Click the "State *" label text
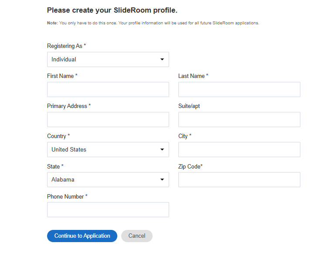This screenshot has width=327, height=263. [x=55, y=166]
